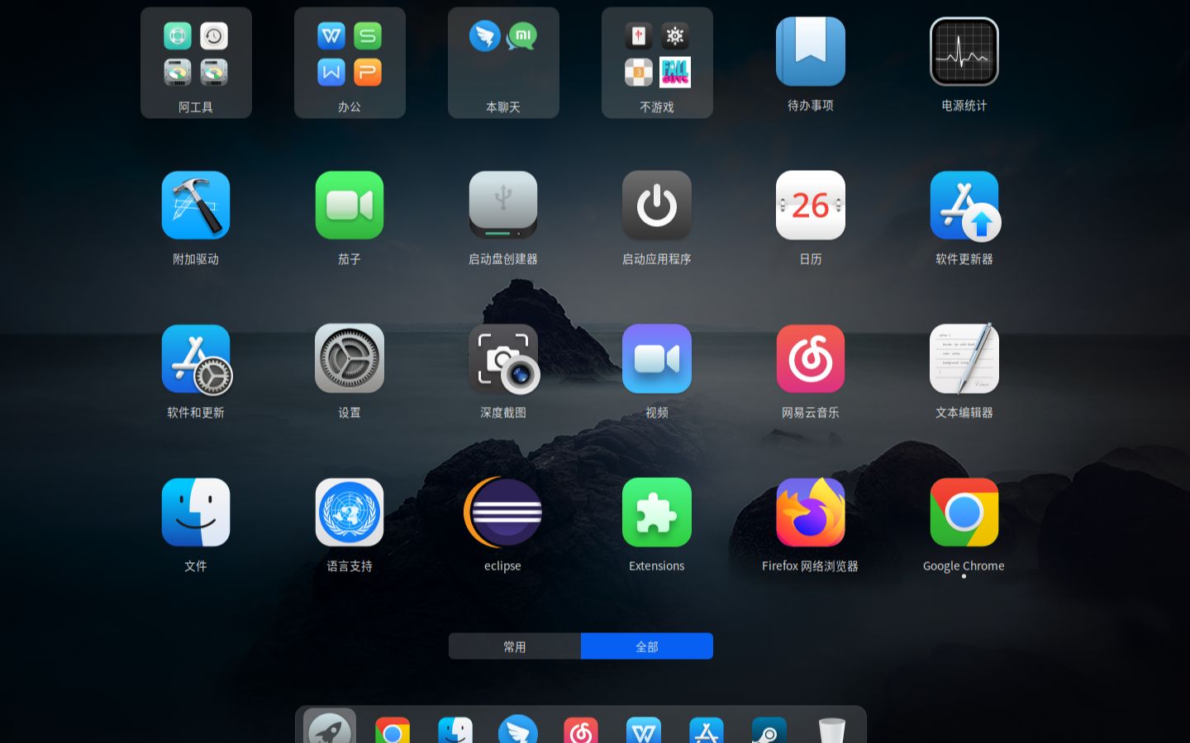Open the Finder-style file manager in dock
The width and height of the screenshot is (1190, 743).
coord(455,730)
